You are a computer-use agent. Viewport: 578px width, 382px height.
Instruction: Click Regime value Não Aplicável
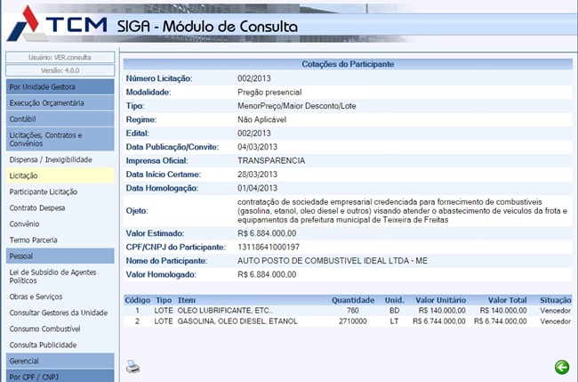click(x=261, y=119)
